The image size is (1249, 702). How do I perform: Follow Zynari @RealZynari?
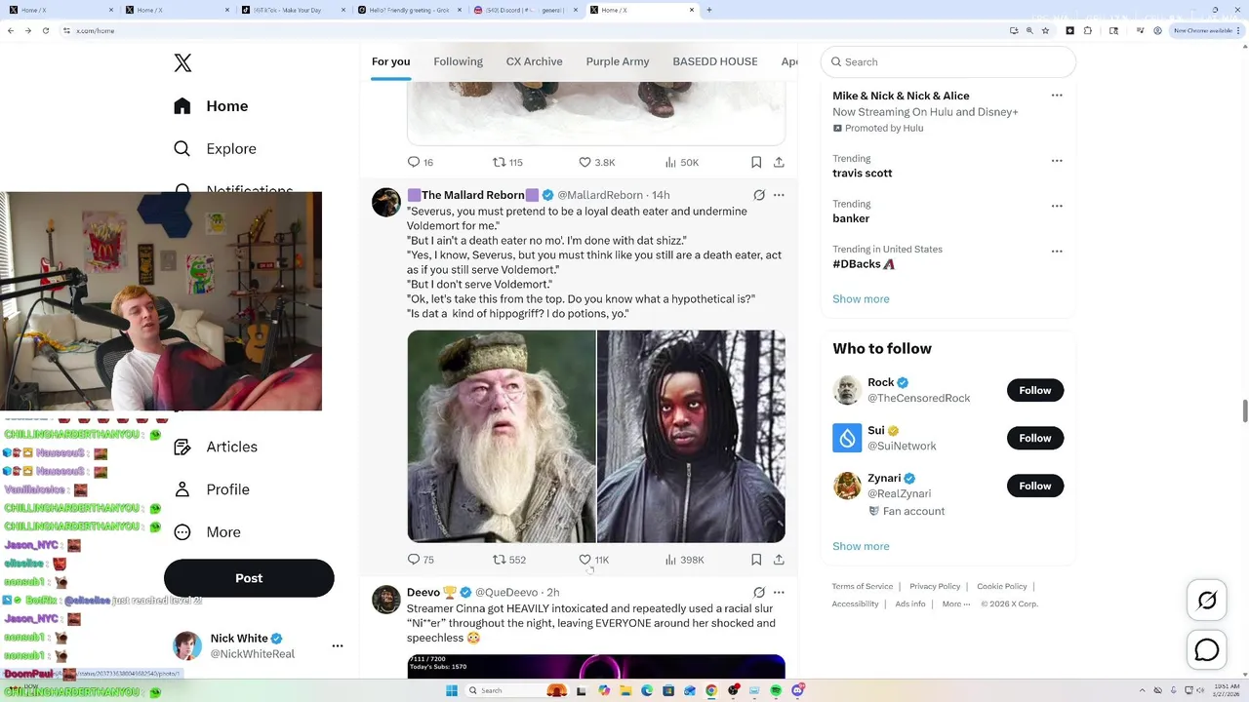pos(1035,486)
